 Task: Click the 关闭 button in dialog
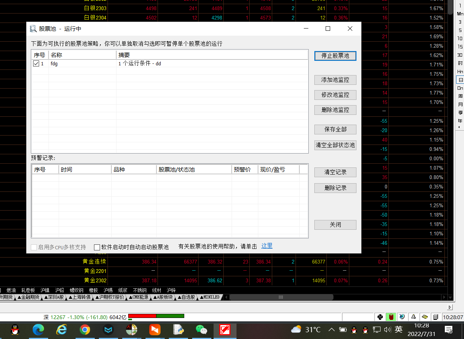335,225
